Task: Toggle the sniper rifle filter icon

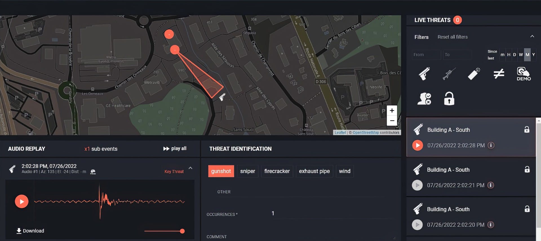Action: click(x=449, y=74)
